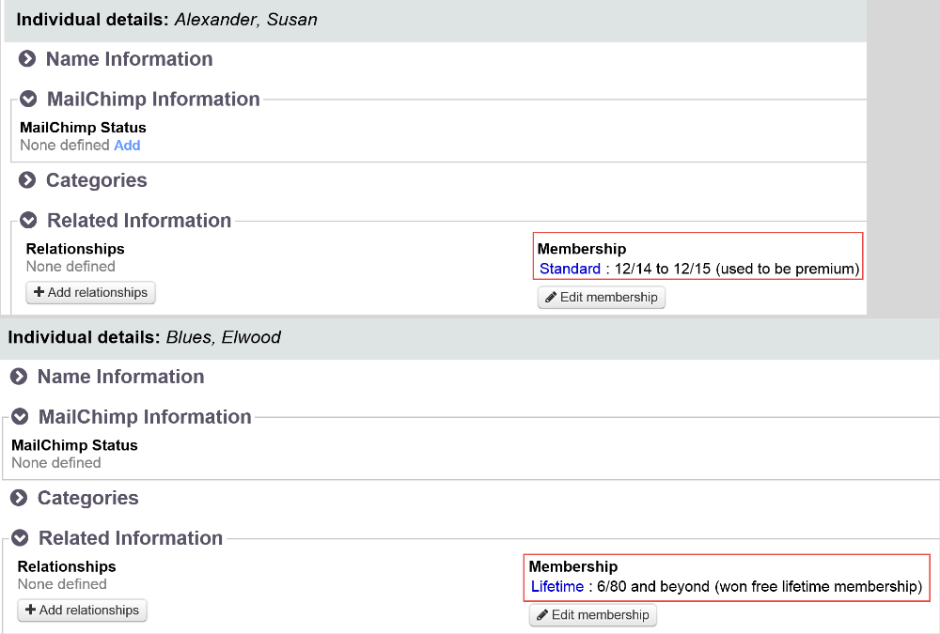The height and width of the screenshot is (634, 940).
Task: Click the chevron icon beside Elwood's Categories section
Action: point(19,498)
